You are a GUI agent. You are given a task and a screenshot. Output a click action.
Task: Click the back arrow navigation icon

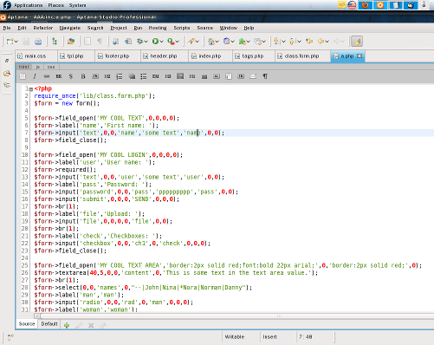tap(321, 42)
